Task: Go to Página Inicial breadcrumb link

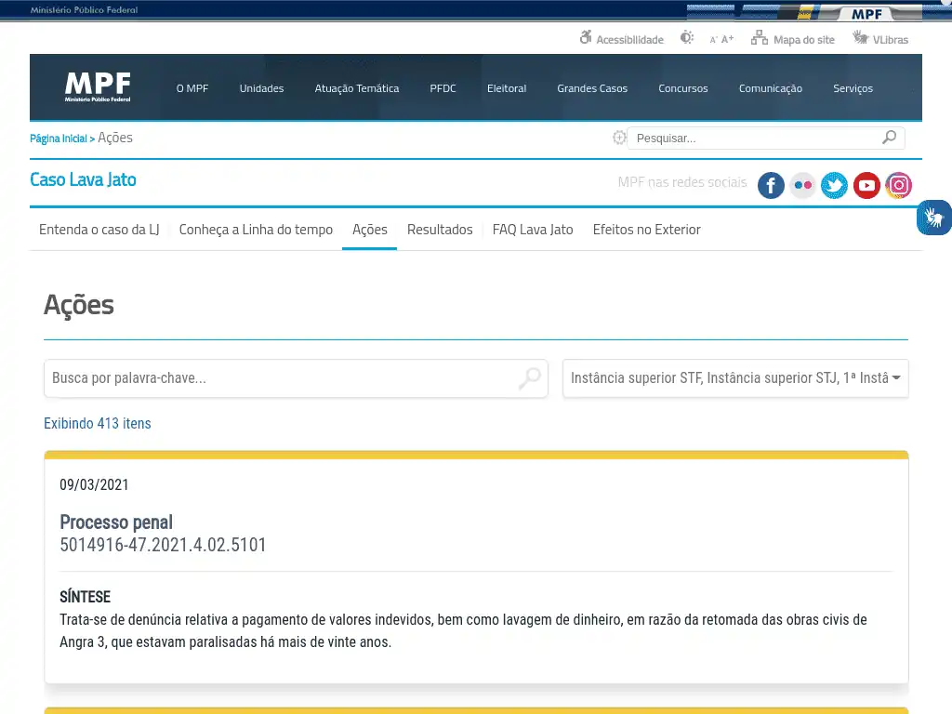Action: pyautogui.click(x=58, y=139)
